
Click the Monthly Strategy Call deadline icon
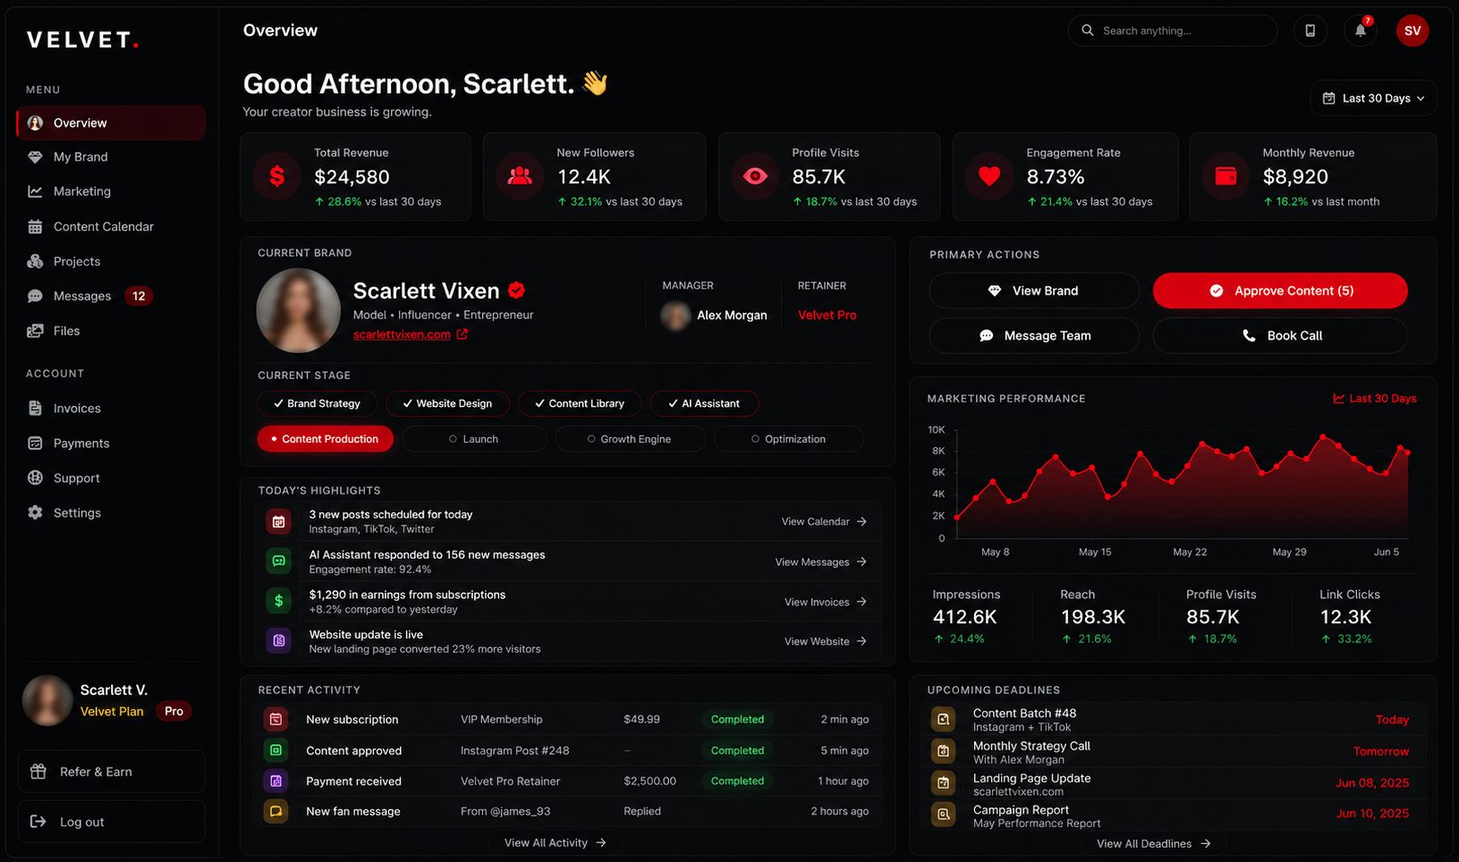(x=943, y=751)
